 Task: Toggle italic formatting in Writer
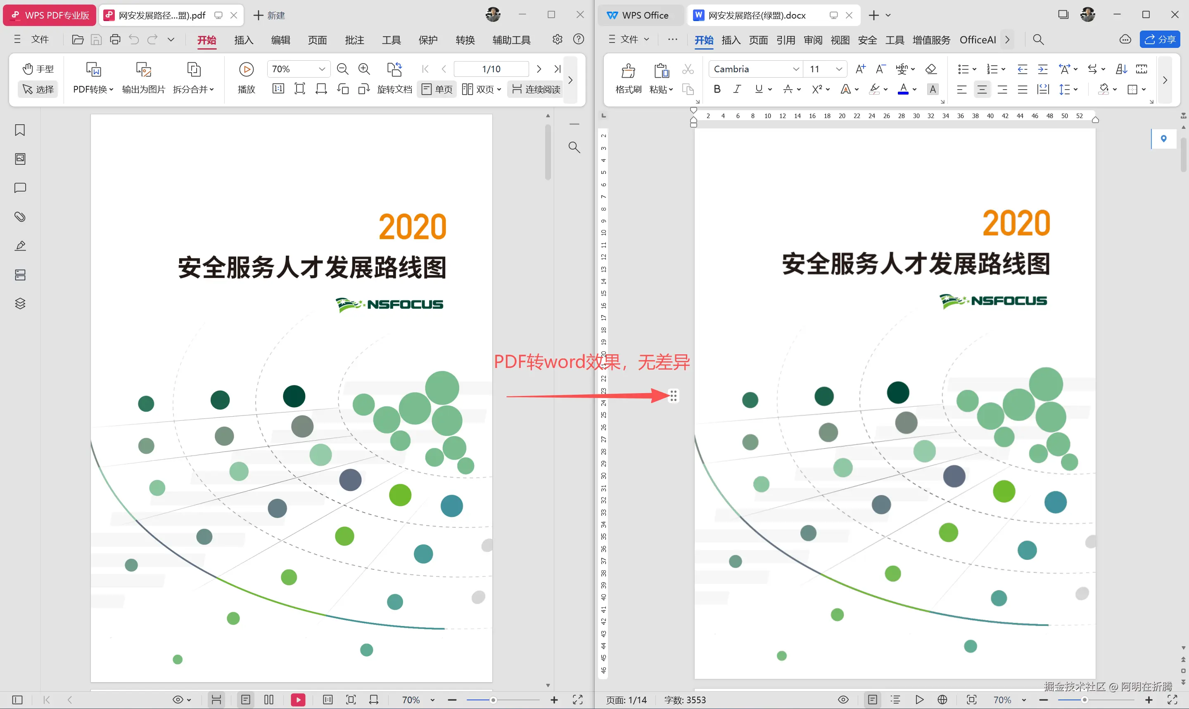[737, 89]
